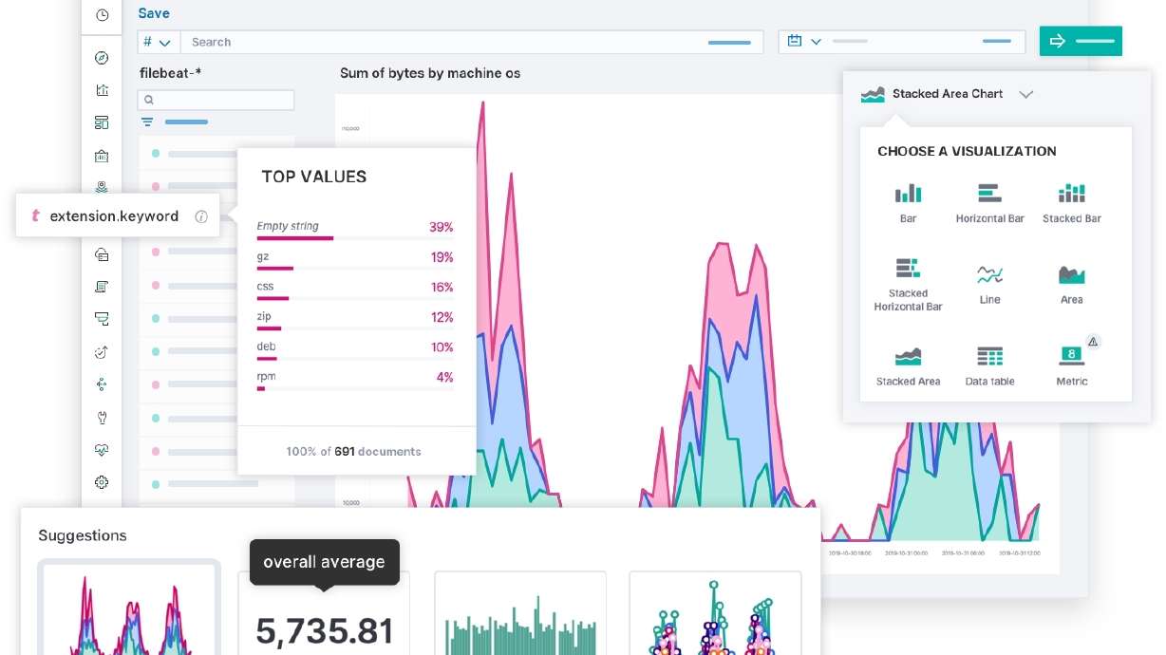1166x655 pixels.
Task: Open Stack Management with the gear icon
Action: point(101,482)
